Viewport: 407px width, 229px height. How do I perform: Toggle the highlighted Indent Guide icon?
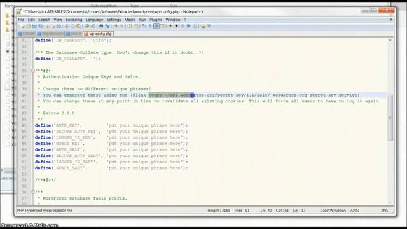[x=157, y=26]
